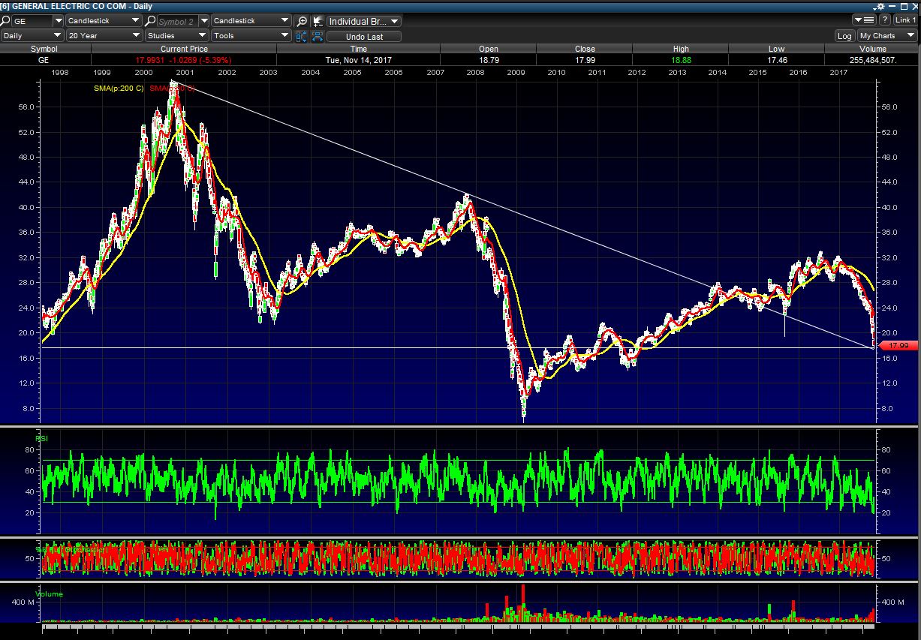Open the Tools menu
The height and width of the screenshot is (640, 921).
click(250, 35)
